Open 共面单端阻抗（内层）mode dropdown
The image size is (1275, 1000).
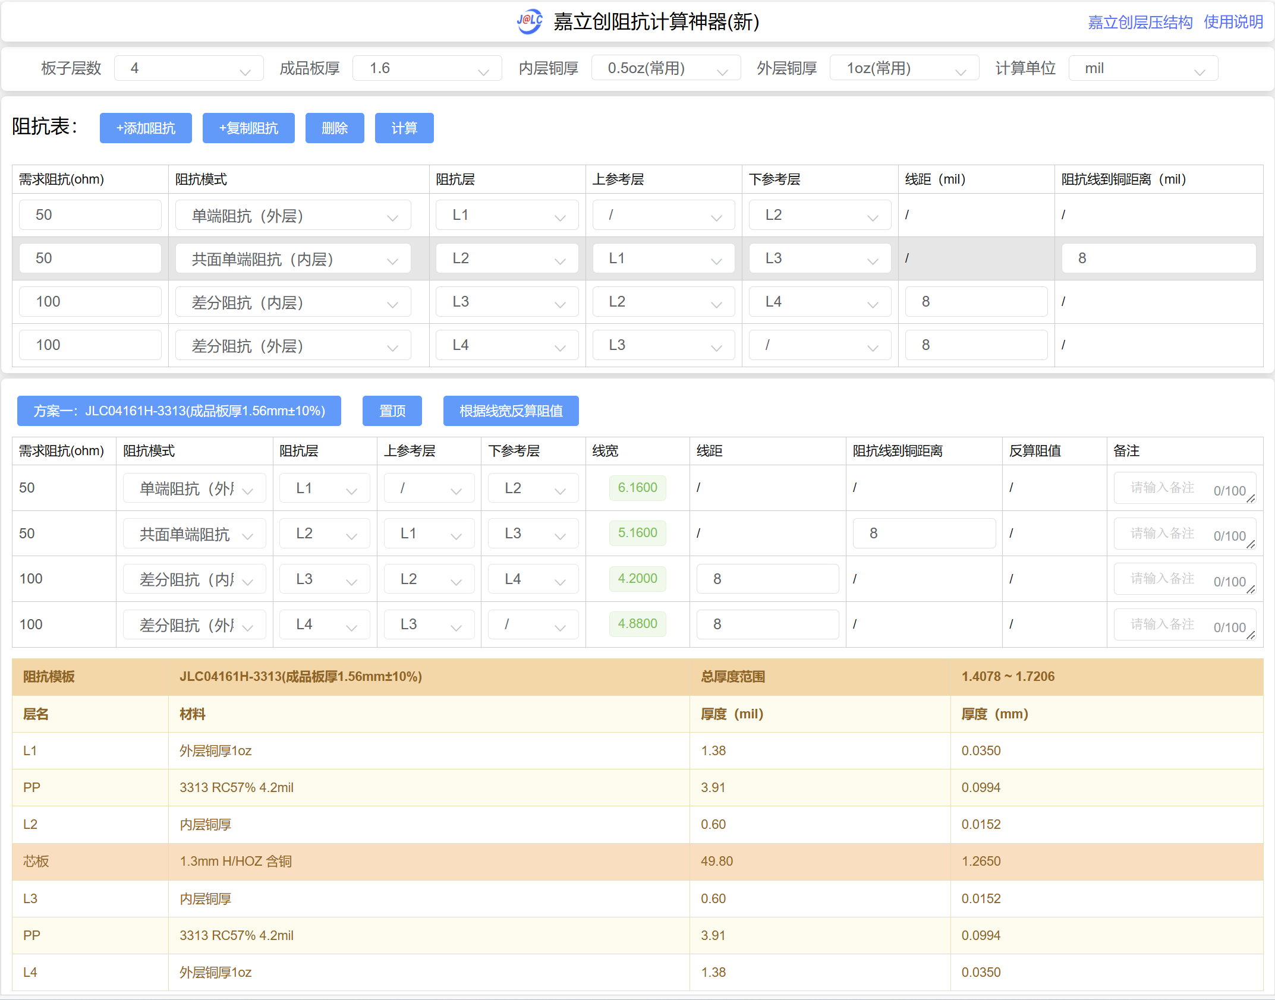point(293,259)
